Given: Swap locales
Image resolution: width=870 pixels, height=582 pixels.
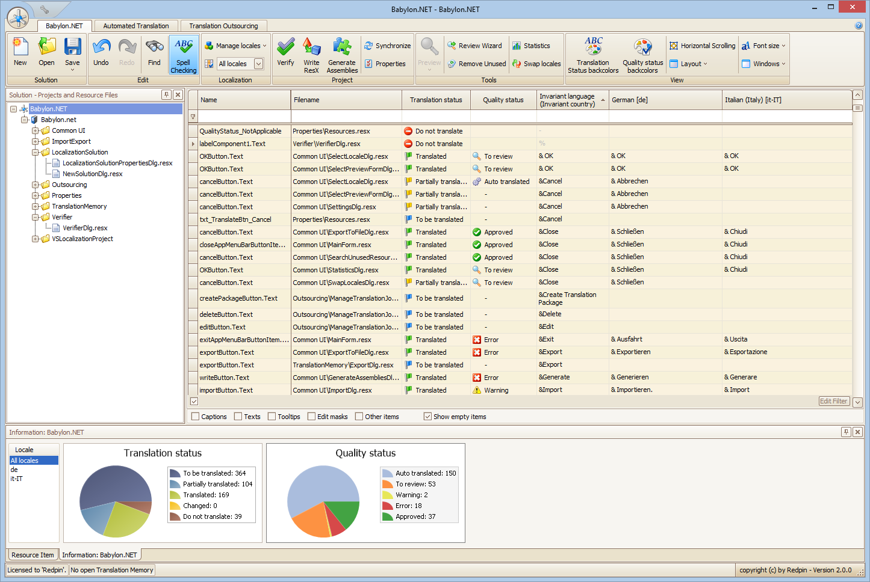Looking at the screenshot, I should pyautogui.click(x=536, y=64).
